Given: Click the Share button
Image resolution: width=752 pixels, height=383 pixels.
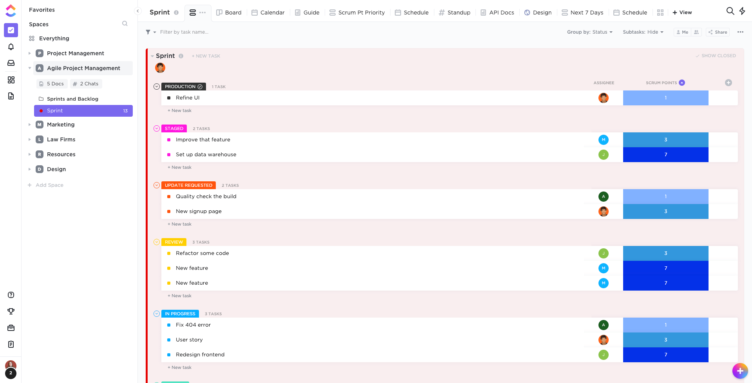Looking at the screenshot, I should tap(718, 32).
